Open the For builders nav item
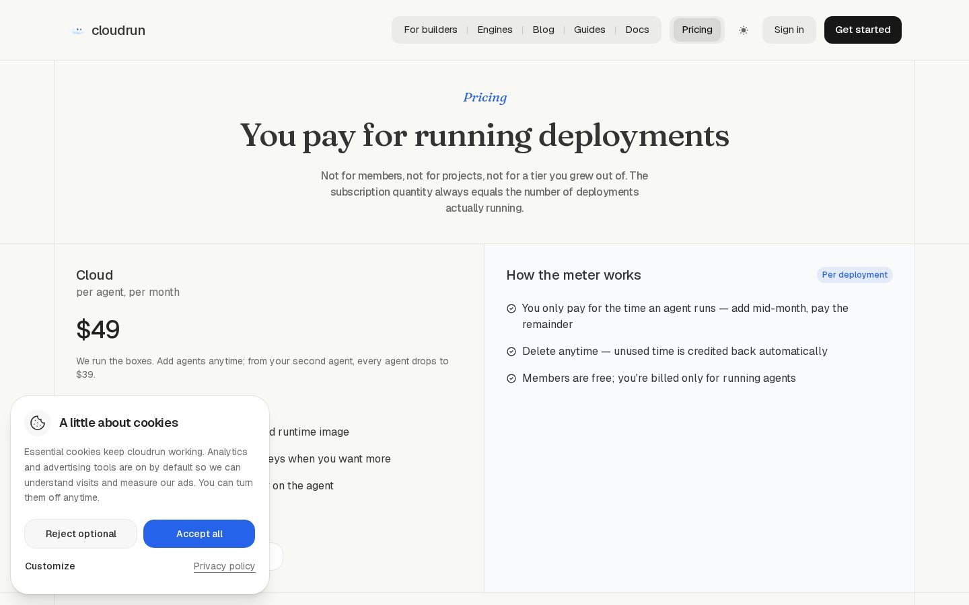Screen dimensions: 969x605 [x=431, y=30]
